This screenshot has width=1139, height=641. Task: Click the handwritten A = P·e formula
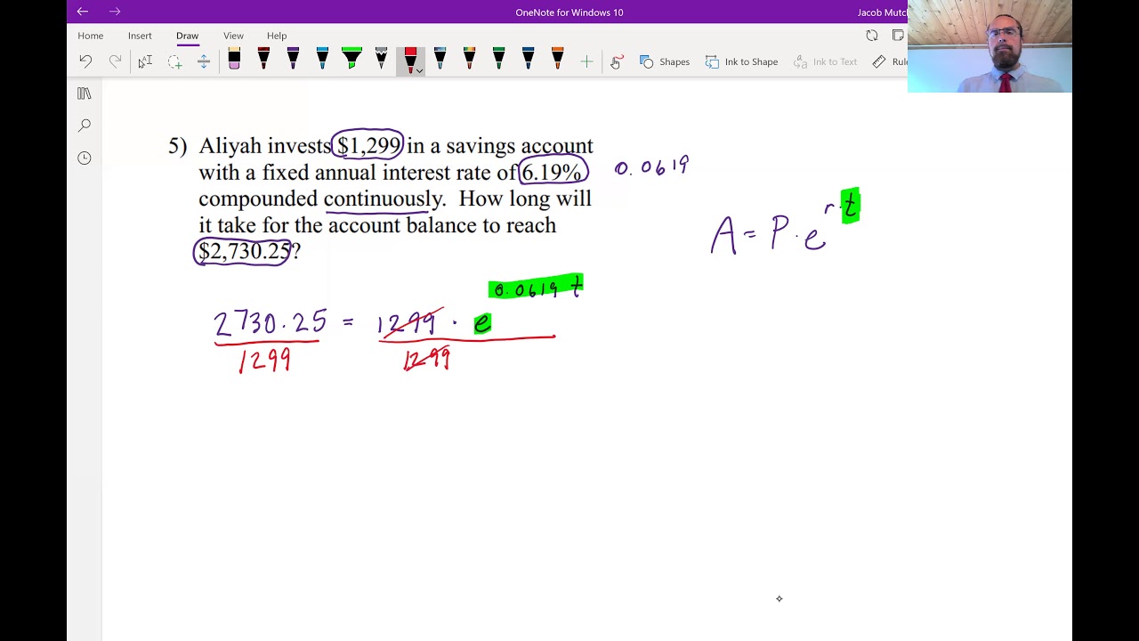783,223
